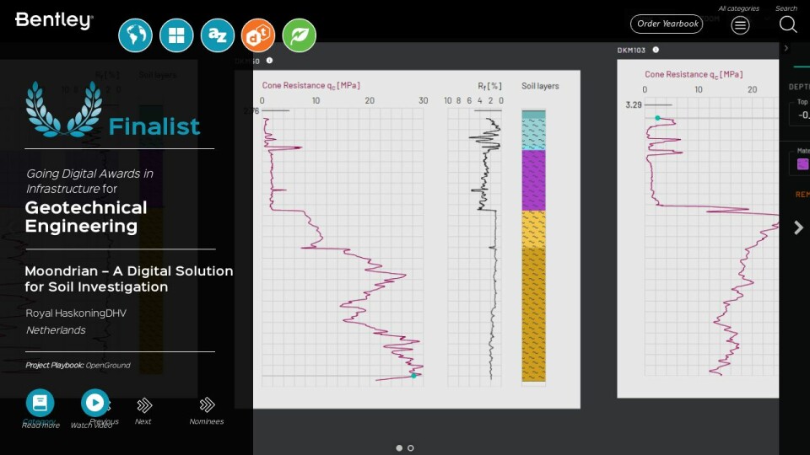Click teal marker at top of DKM103 curve
This screenshot has height=455, width=810.
(x=657, y=118)
